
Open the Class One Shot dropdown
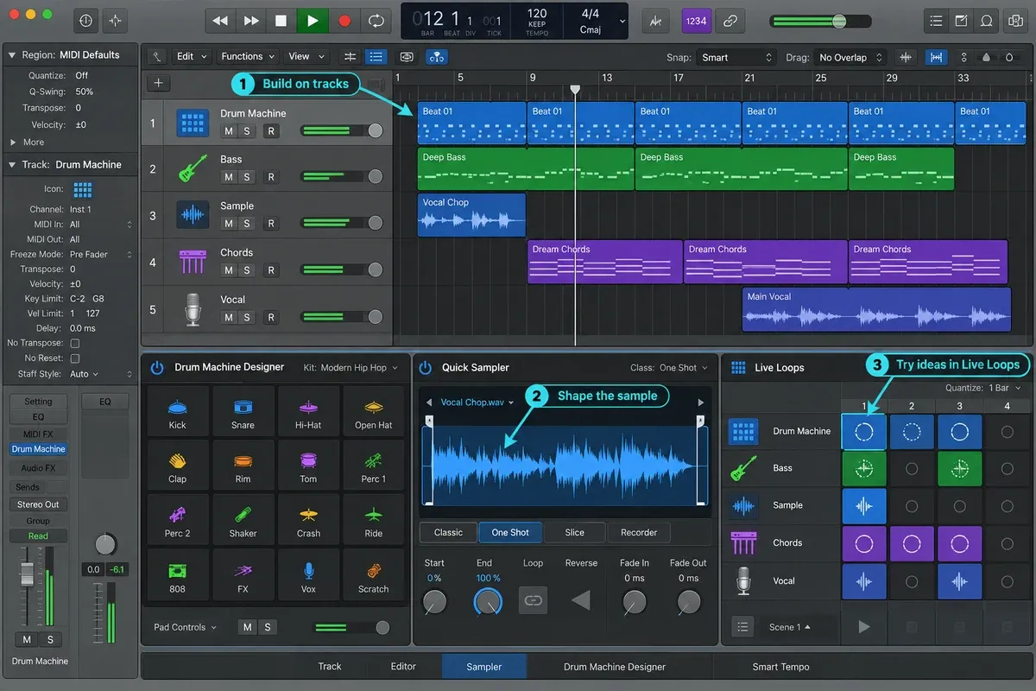(670, 367)
